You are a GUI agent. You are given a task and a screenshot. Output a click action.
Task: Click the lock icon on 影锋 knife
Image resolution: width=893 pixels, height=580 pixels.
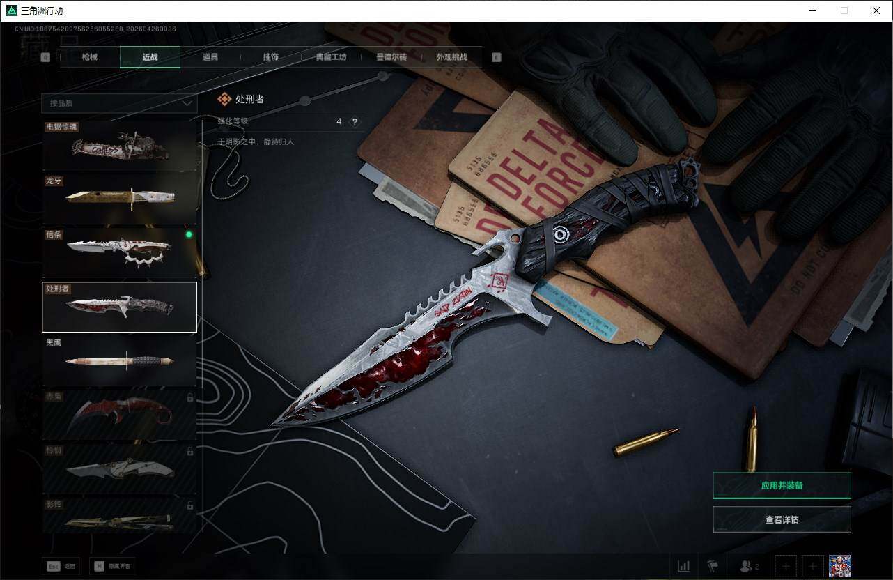tap(189, 505)
